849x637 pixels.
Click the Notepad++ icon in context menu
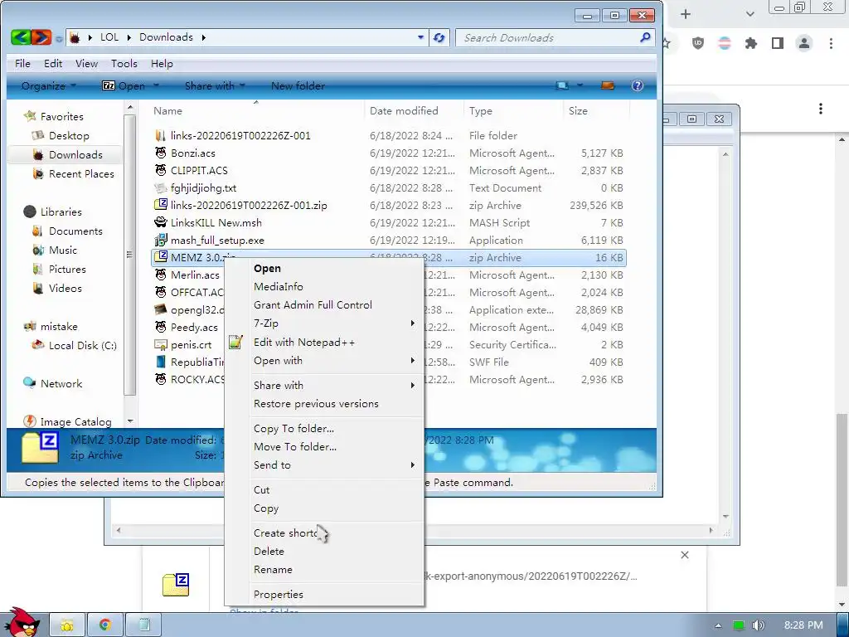[235, 343]
